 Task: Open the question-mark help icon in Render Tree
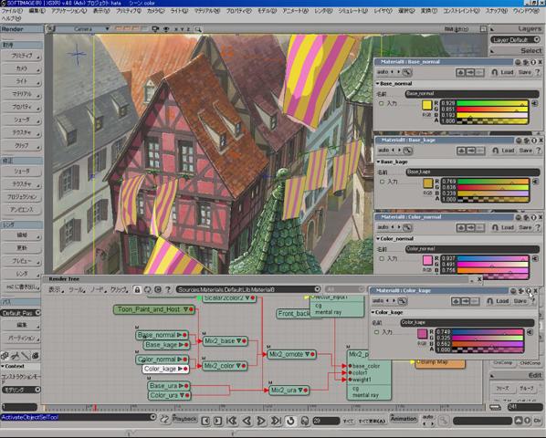click(168, 289)
